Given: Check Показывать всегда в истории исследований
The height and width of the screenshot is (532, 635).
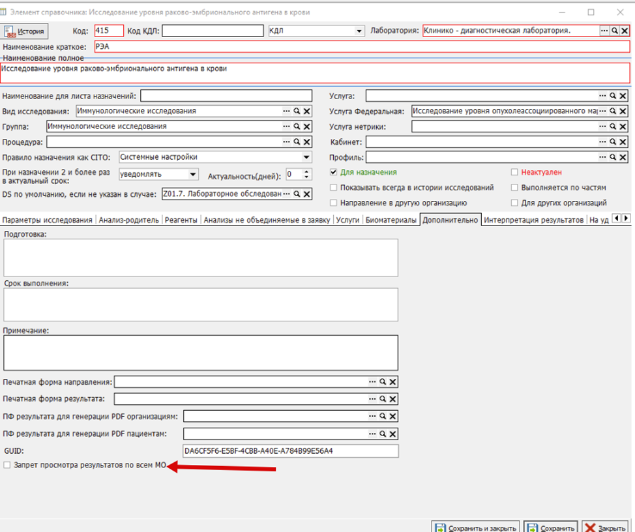Looking at the screenshot, I should pyautogui.click(x=333, y=188).
